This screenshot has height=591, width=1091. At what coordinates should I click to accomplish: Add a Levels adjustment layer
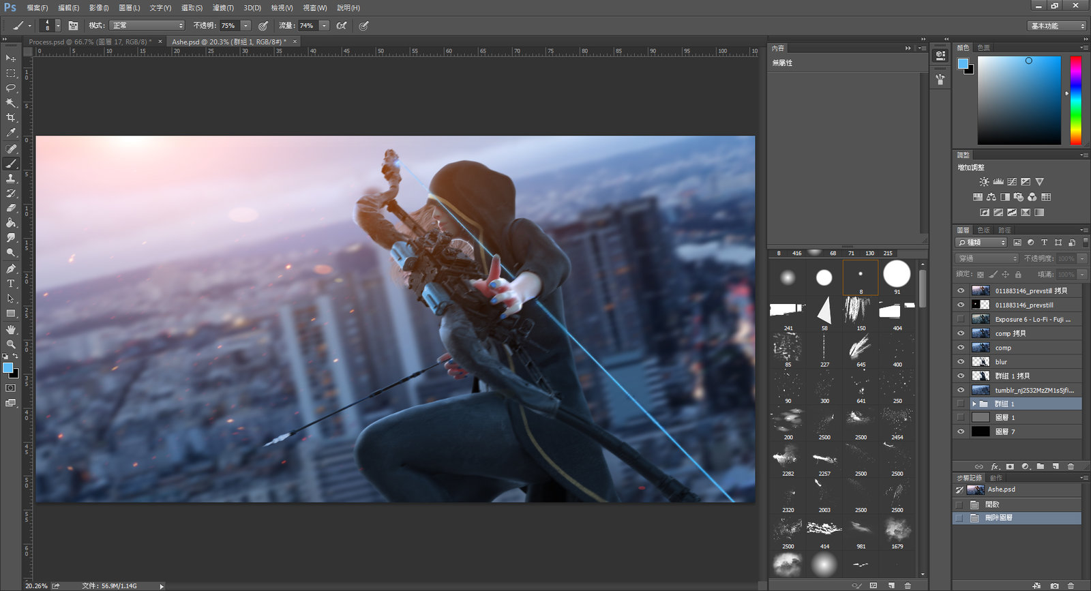998,182
